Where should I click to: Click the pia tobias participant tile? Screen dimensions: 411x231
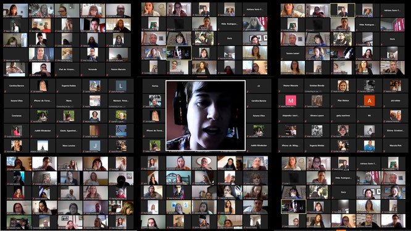pyautogui.click(x=396, y=101)
